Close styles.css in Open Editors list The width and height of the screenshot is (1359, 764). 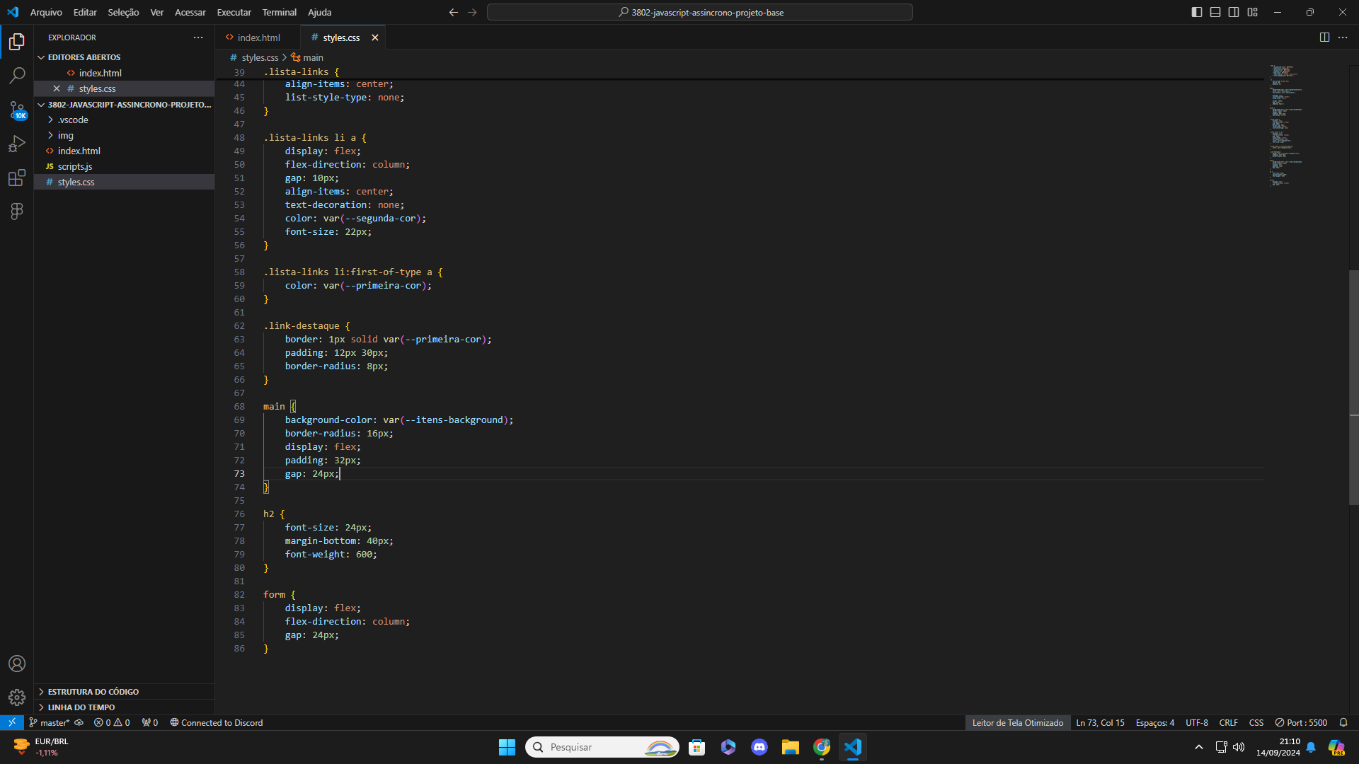pos(57,88)
